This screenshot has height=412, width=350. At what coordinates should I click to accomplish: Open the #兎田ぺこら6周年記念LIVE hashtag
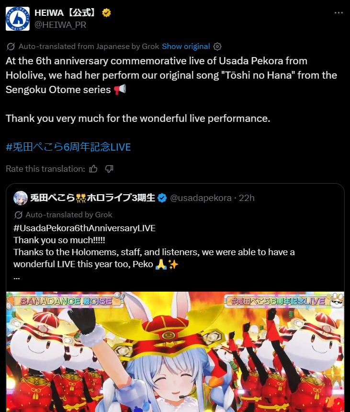68,147
